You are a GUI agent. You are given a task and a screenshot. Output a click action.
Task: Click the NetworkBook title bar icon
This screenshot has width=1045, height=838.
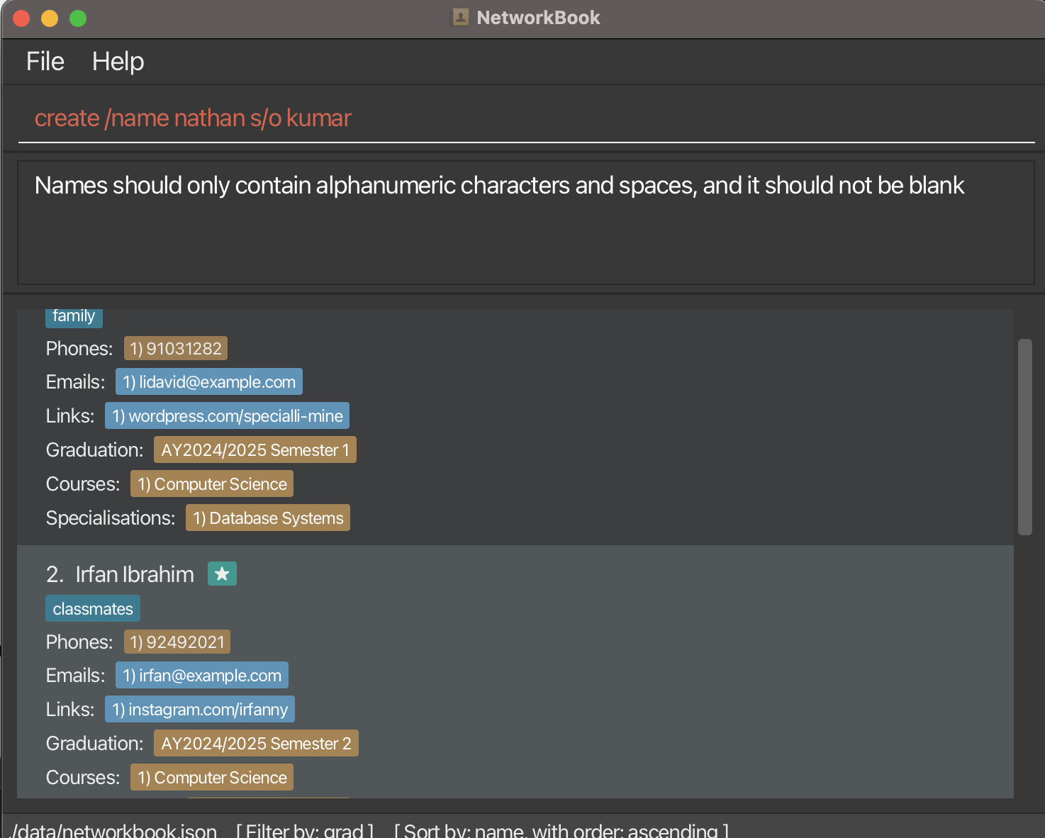pos(460,18)
